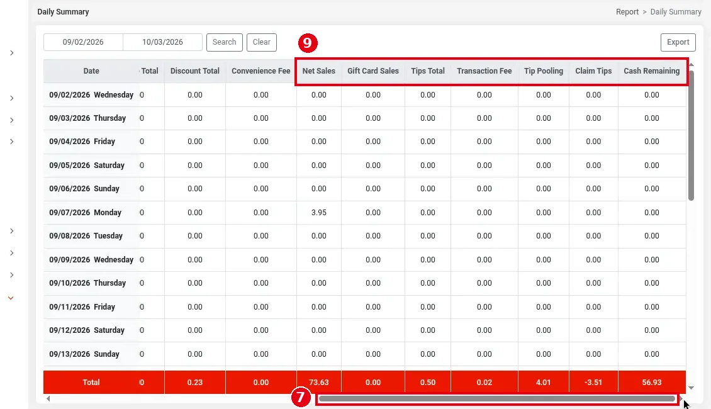Click the Daily Summary page title
Image resolution: width=711 pixels, height=409 pixels.
tap(63, 12)
